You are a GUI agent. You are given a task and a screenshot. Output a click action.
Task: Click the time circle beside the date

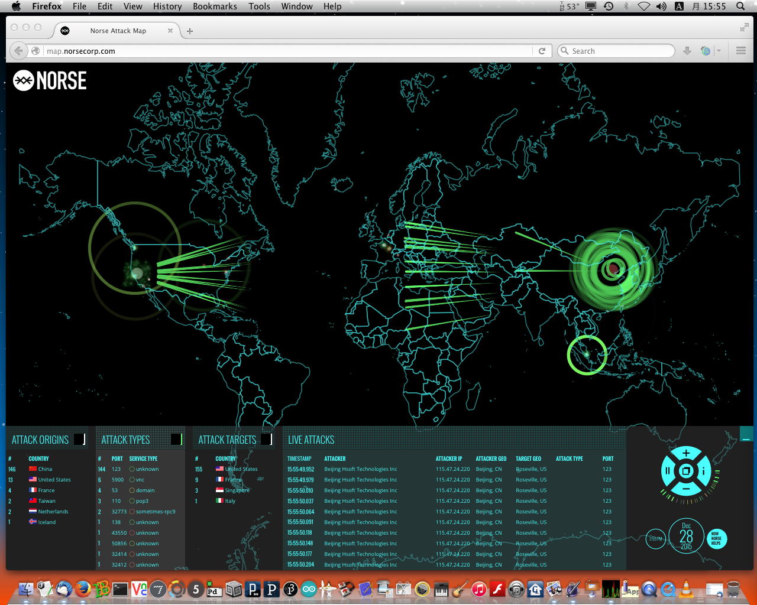point(655,539)
